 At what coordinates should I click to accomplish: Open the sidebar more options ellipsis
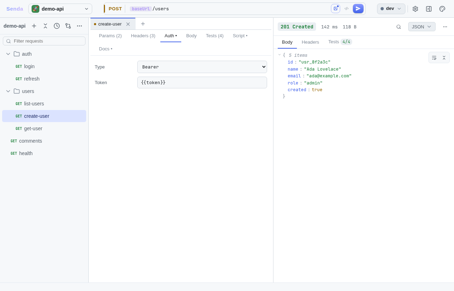point(79,26)
